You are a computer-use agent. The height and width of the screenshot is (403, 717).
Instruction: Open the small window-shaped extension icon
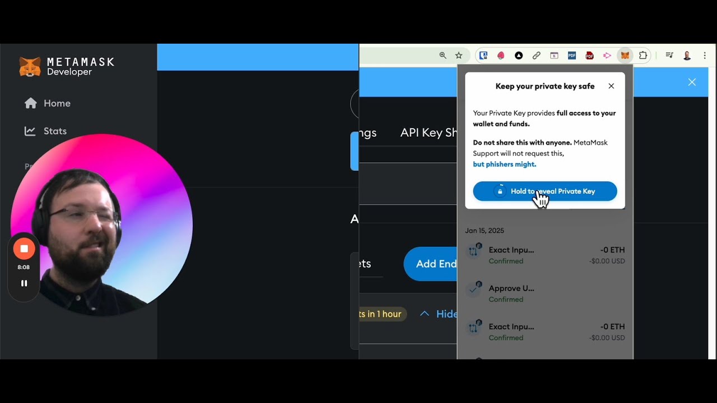(x=554, y=55)
